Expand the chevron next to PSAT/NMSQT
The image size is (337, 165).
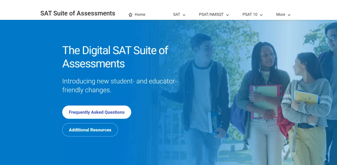click(x=227, y=15)
